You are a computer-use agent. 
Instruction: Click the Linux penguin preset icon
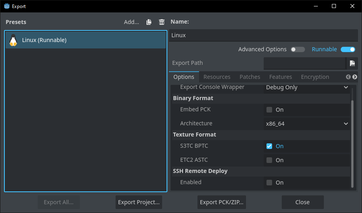13,40
